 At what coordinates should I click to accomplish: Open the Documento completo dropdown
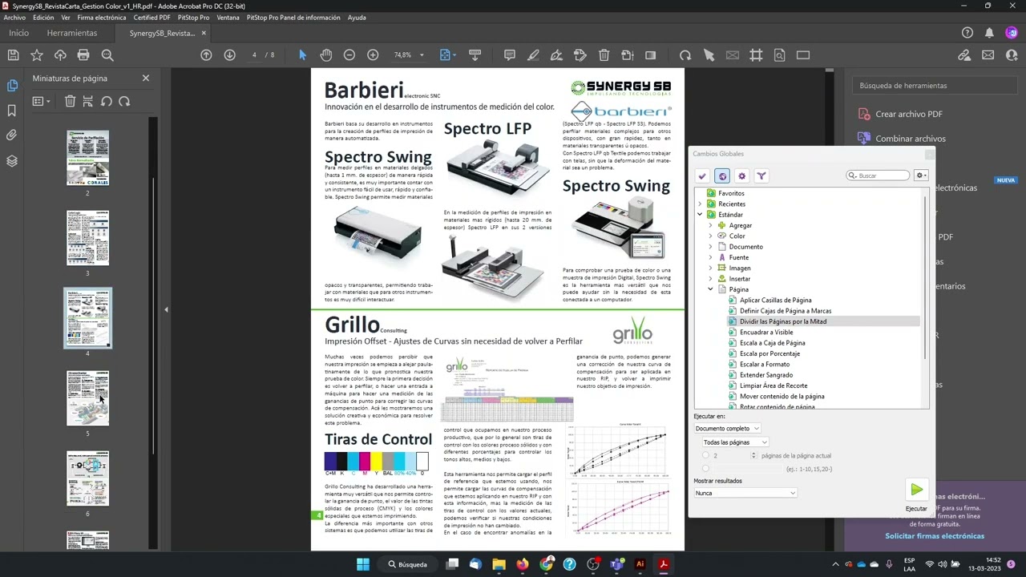tap(728, 428)
